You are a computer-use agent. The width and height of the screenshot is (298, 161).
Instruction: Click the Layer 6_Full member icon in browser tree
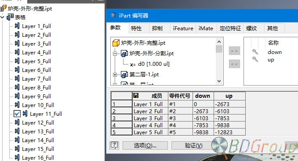click(x=17, y=70)
